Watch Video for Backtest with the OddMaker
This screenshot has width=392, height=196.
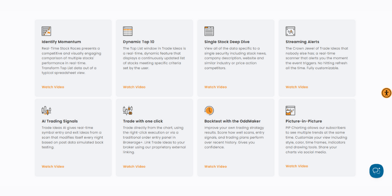216,167
